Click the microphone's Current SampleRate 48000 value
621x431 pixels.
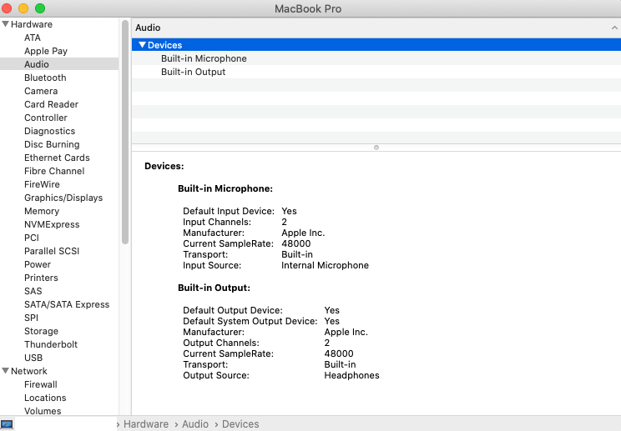coord(296,243)
